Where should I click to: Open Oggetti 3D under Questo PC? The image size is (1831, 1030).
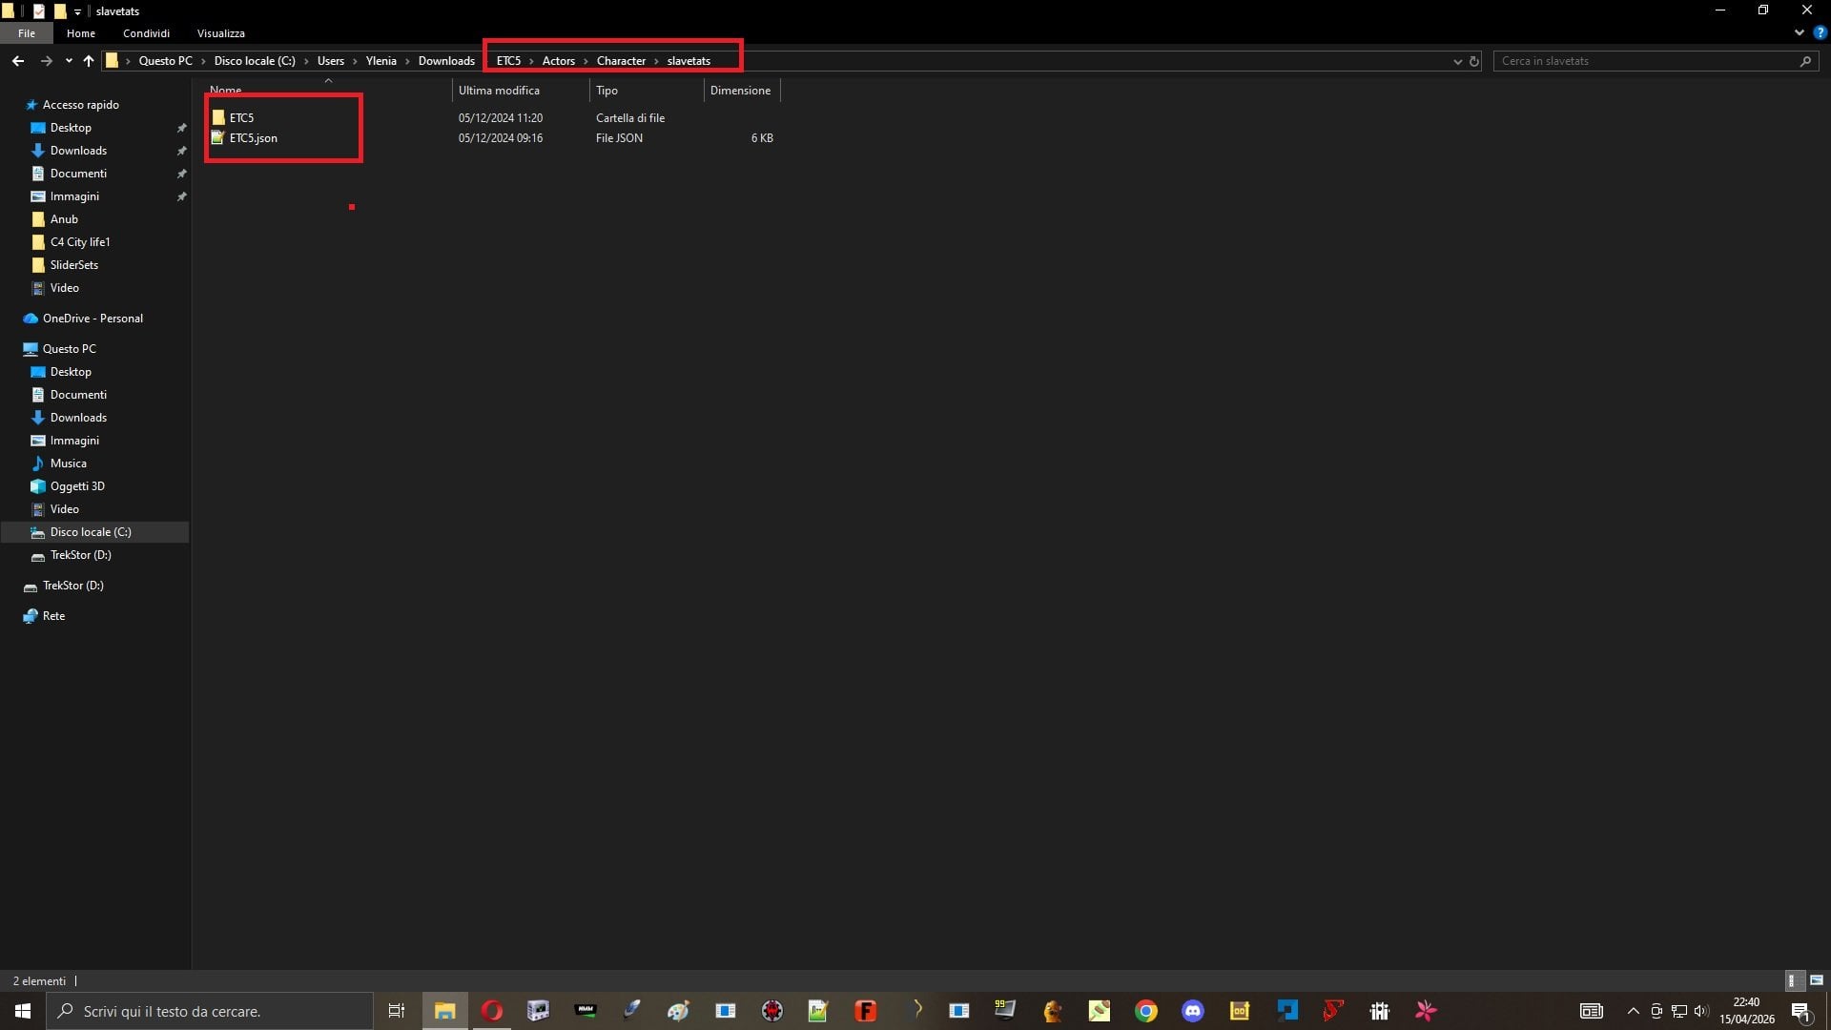tap(77, 486)
